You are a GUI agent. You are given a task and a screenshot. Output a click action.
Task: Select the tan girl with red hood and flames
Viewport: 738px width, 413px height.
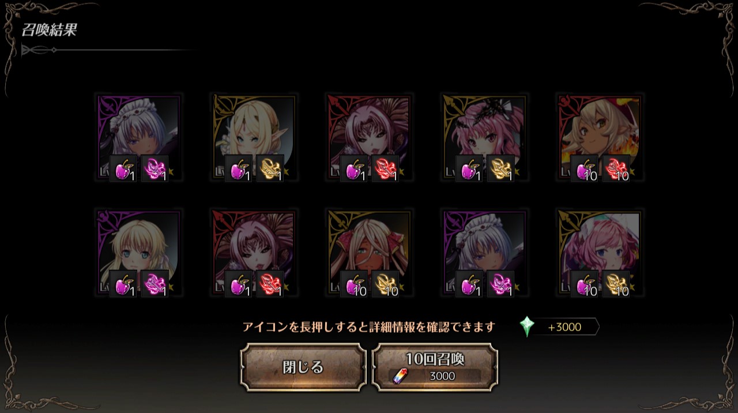click(x=600, y=137)
